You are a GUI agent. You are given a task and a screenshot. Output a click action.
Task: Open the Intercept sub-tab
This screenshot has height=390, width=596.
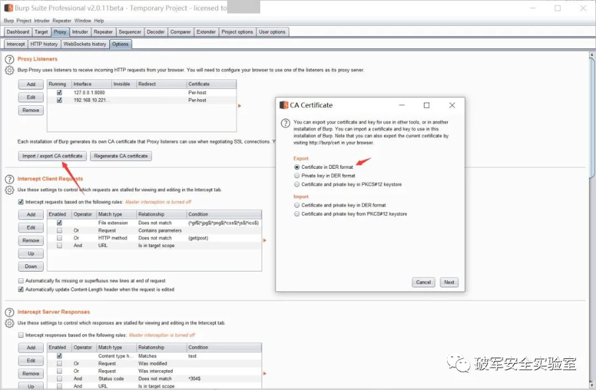(16, 44)
